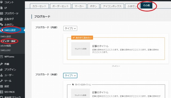Image resolution: width=171 pixels, height=98 pixels.
Task: Click the 外観 appearance brush icon
Action: 1,64
